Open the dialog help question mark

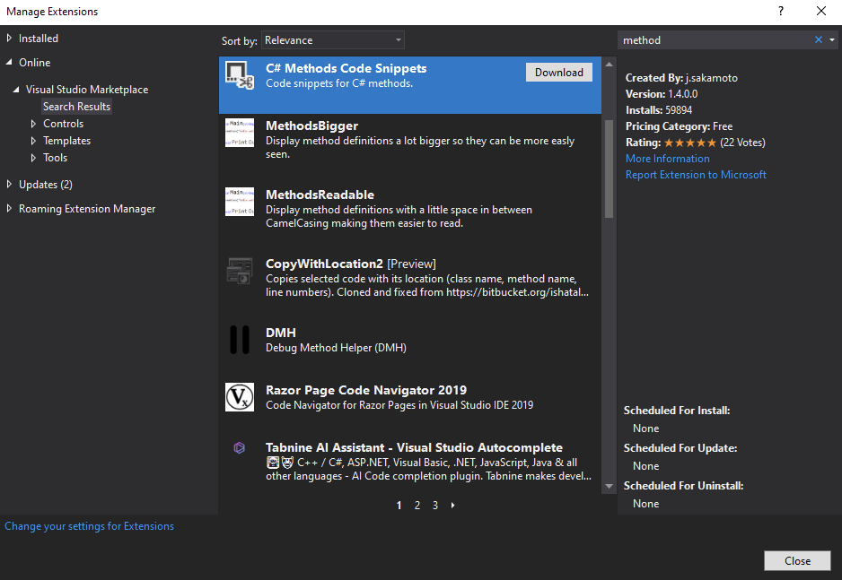pyautogui.click(x=781, y=12)
